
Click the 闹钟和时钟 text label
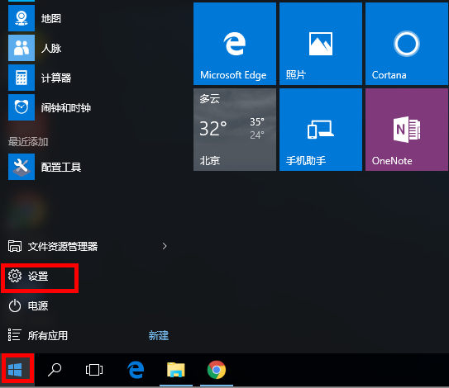66,108
